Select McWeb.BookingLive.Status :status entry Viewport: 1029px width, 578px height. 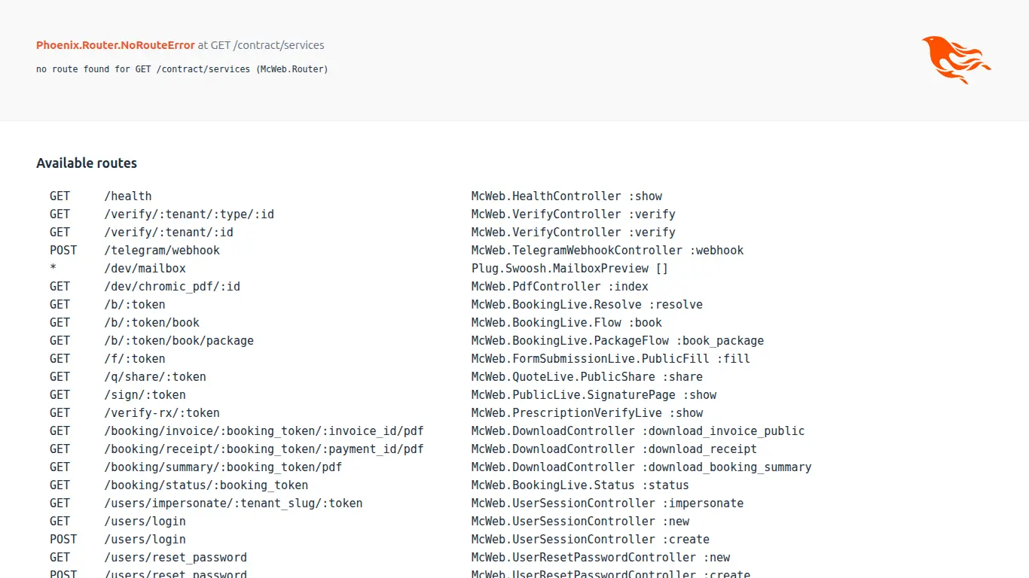tap(581, 485)
